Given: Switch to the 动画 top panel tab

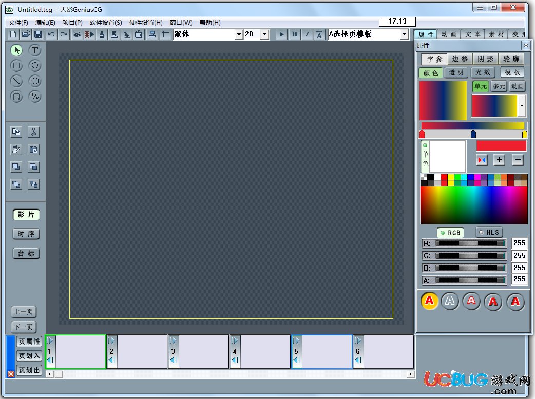Looking at the screenshot, I should tap(449, 34).
